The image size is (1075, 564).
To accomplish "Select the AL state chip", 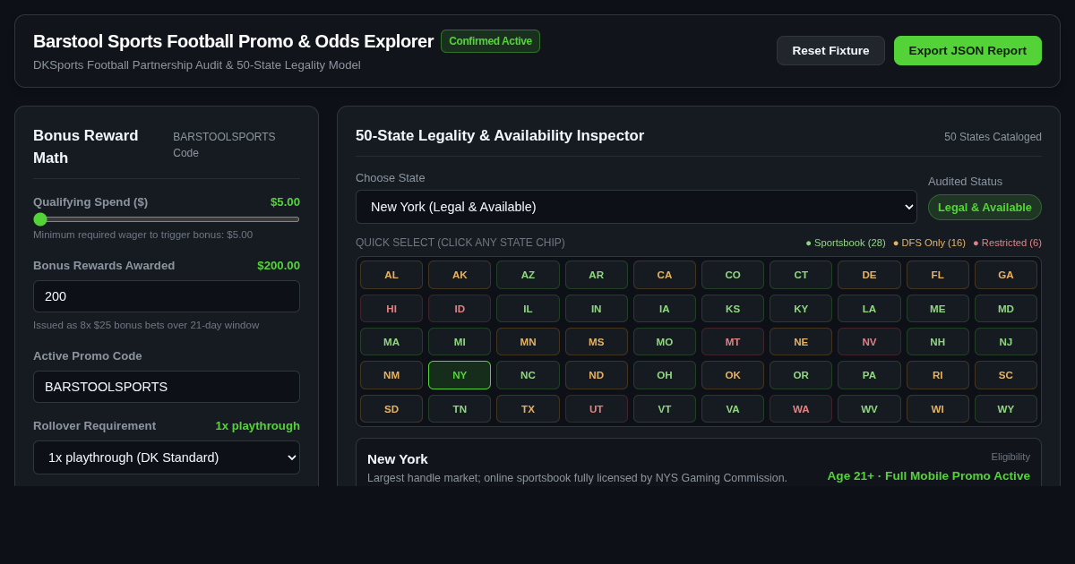I will pos(391,275).
